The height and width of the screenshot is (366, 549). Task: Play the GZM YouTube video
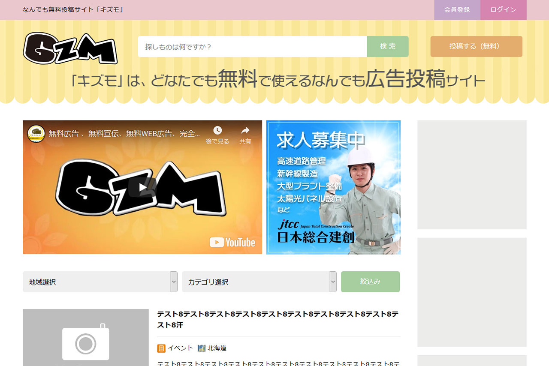coord(142,187)
